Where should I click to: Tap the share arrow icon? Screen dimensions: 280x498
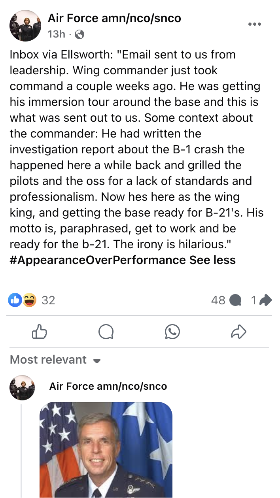pyautogui.click(x=239, y=332)
